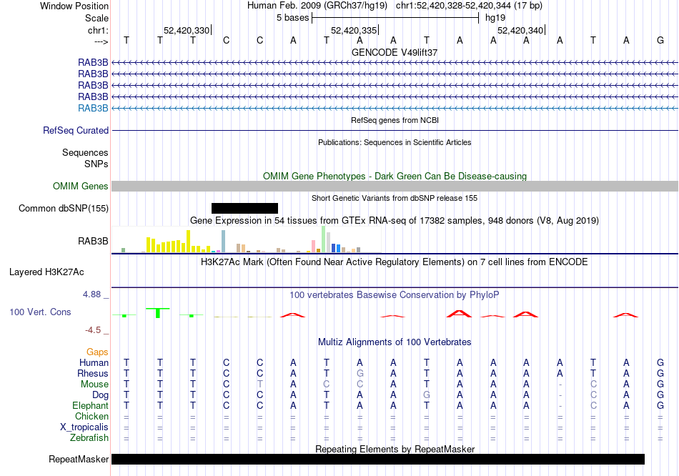
Task: Click the gray T mismatch in Mouse row
Action: pyautogui.click(x=260, y=385)
